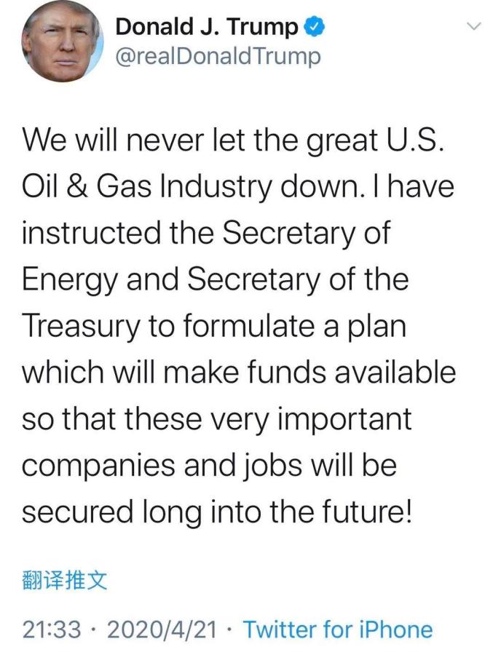Open the @realDonaldTrump handle

pyautogui.click(x=218, y=56)
